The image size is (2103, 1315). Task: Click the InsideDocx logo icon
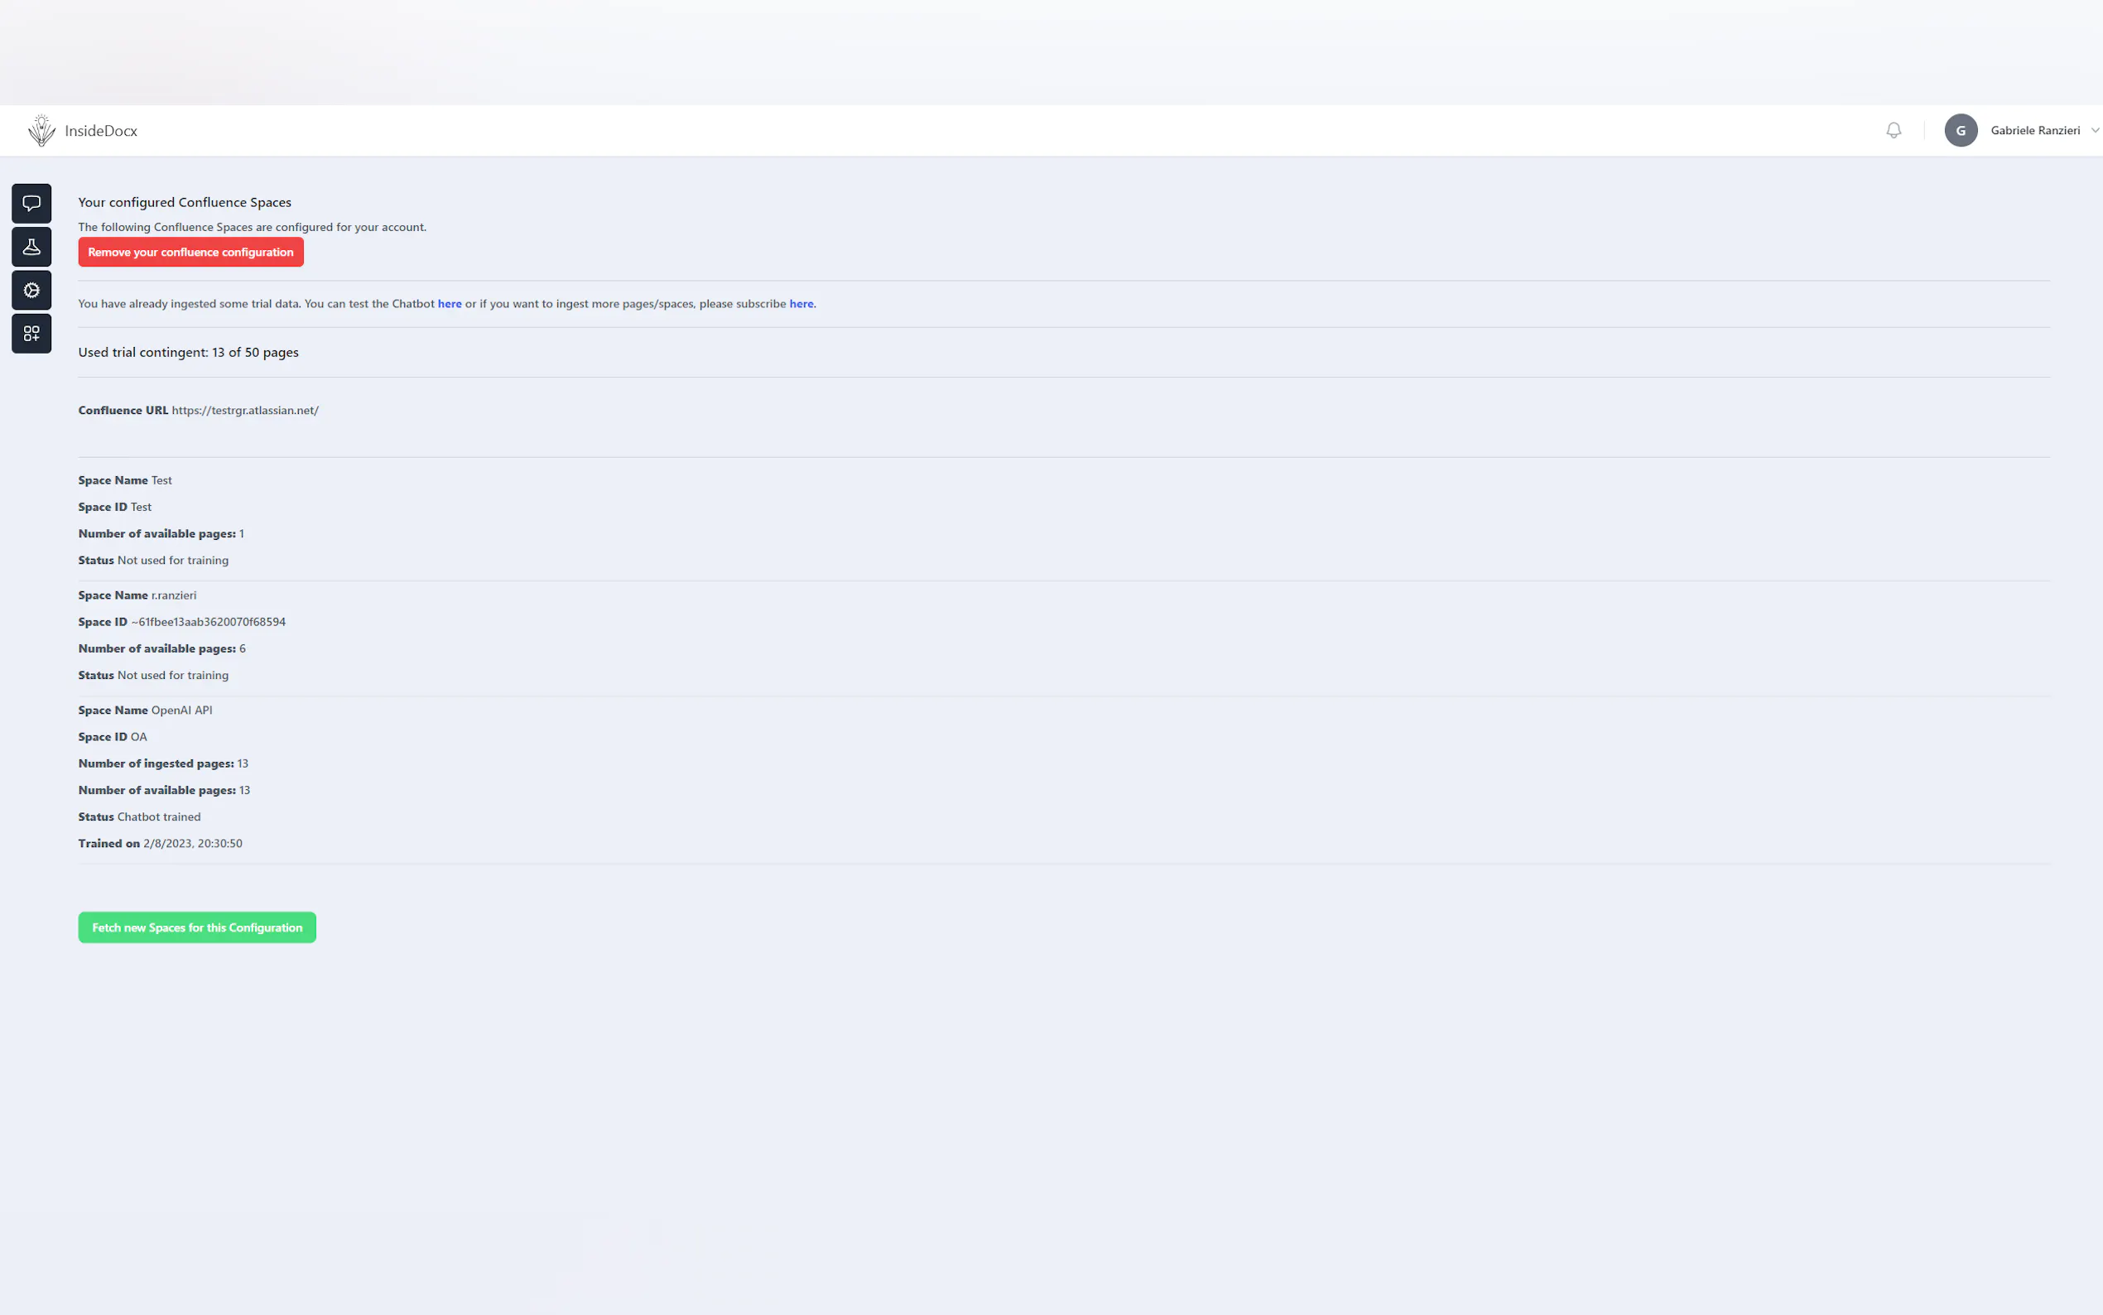tap(41, 131)
